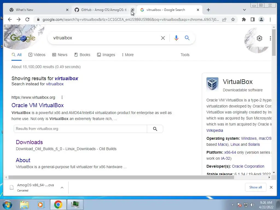Select the News results tab

60,55
